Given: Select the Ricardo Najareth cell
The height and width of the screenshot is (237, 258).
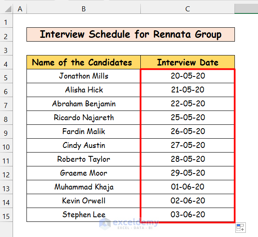Looking at the screenshot, I should tap(84, 118).
